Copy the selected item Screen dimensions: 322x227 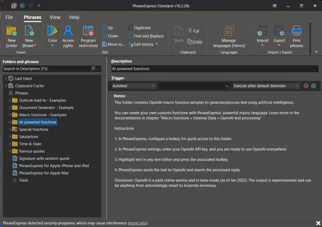tap(195, 42)
